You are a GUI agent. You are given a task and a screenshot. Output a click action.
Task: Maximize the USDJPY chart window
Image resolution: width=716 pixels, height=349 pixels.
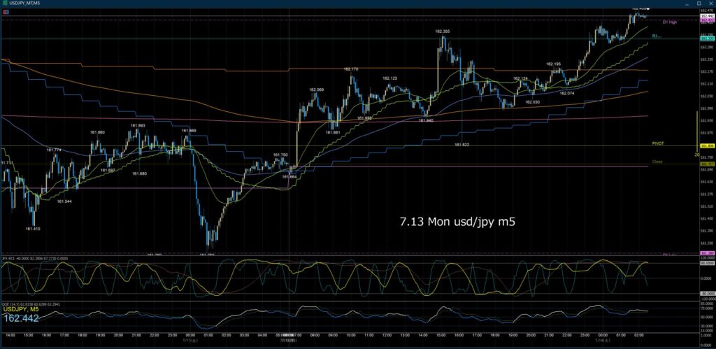(701, 3)
